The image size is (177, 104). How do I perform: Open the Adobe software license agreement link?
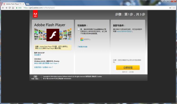(x=124, y=32)
